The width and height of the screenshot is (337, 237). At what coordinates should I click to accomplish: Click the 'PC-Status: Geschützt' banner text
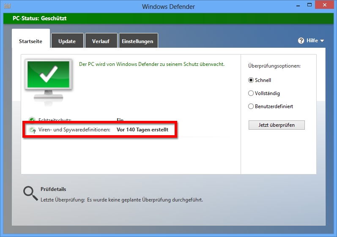coord(40,19)
